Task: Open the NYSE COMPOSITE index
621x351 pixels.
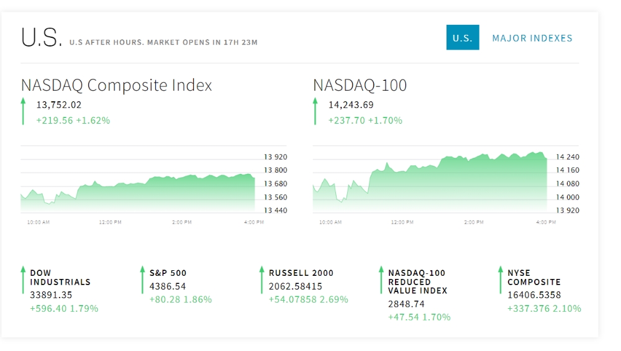Action: (534, 277)
